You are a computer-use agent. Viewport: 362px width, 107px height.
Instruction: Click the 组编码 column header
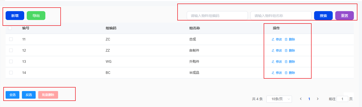pyautogui.click(x=111, y=28)
